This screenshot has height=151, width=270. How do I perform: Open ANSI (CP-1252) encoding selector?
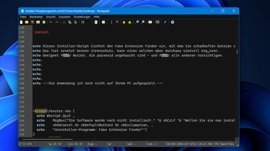(x=187, y=144)
